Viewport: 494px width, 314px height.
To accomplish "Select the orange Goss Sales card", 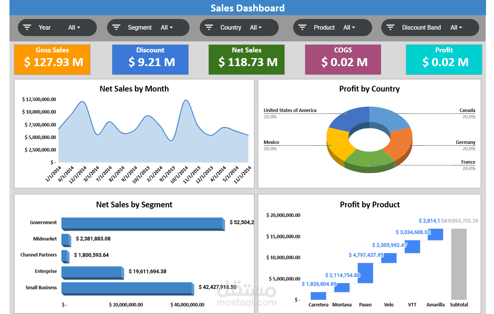I will pos(52,60).
